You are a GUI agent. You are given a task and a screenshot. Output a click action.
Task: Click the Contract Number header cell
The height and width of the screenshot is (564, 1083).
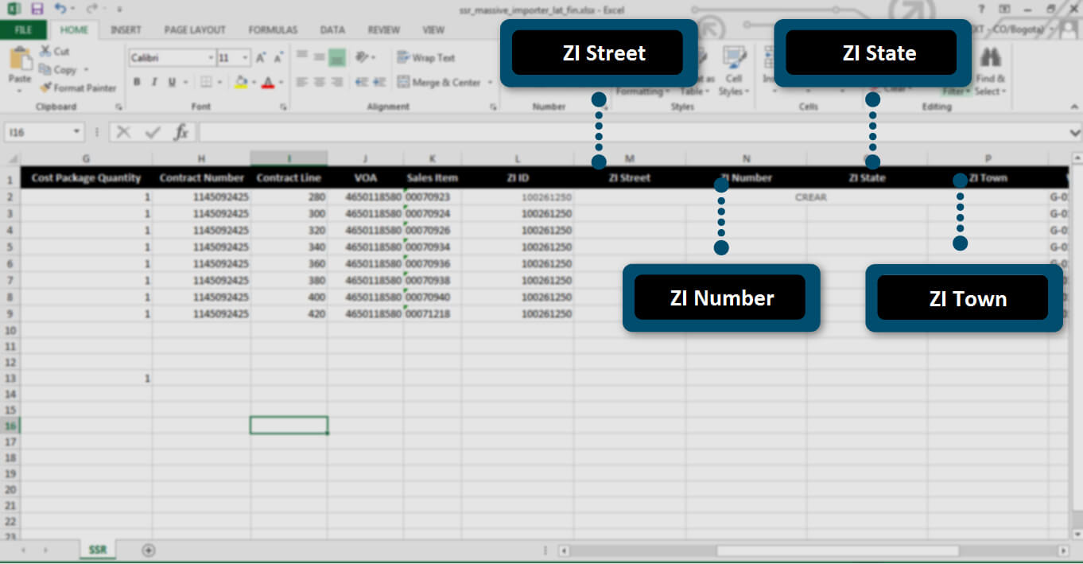201,177
